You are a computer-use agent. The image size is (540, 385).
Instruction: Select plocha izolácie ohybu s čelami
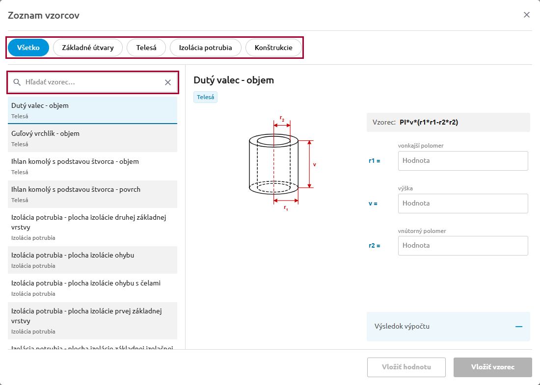click(x=92, y=288)
